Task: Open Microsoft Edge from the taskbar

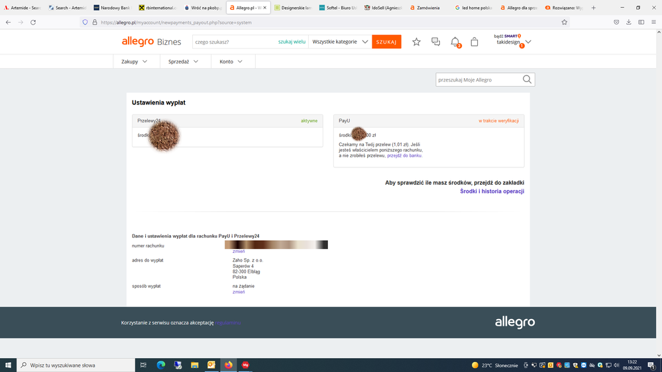Action: (x=161, y=365)
